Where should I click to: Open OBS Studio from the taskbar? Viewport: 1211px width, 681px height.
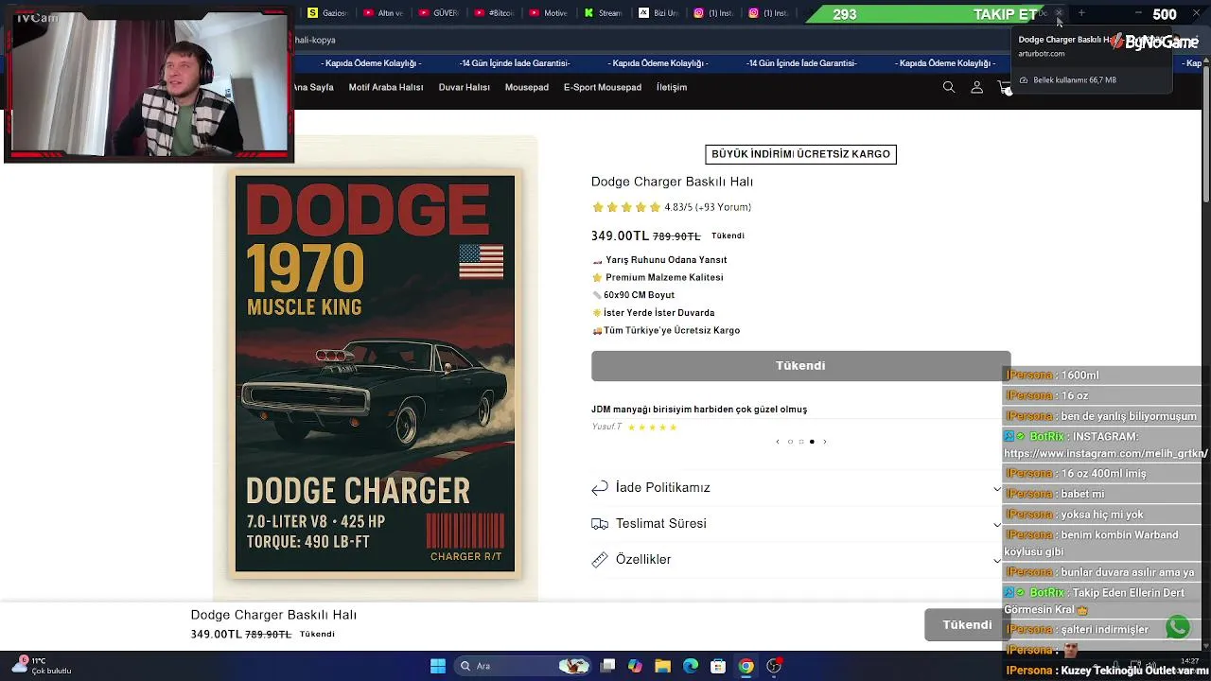point(774,666)
